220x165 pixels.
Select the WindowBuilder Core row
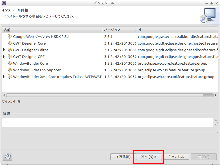(x=110, y=63)
